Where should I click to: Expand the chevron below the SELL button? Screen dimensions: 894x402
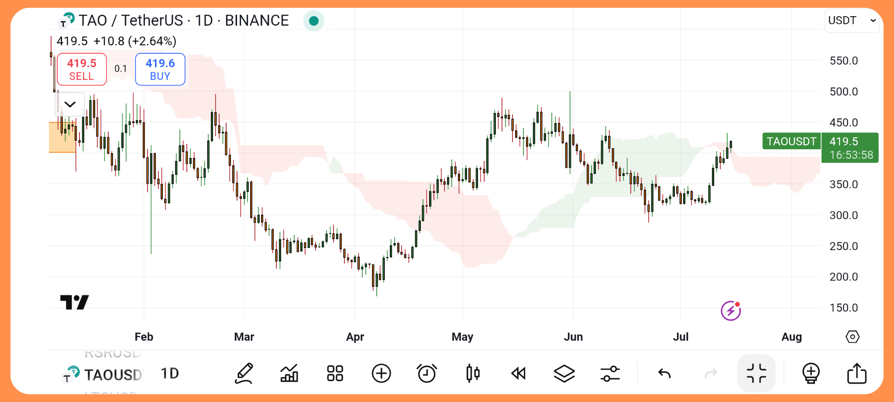pyautogui.click(x=70, y=104)
